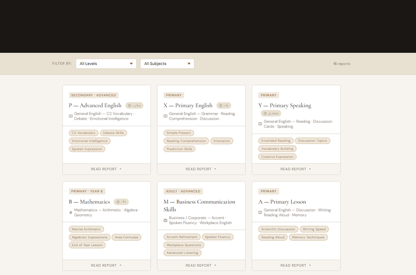Click the Primary badge on Primary Speaking card
The height and width of the screenshot is (275, 416).
tap(269, 95)
